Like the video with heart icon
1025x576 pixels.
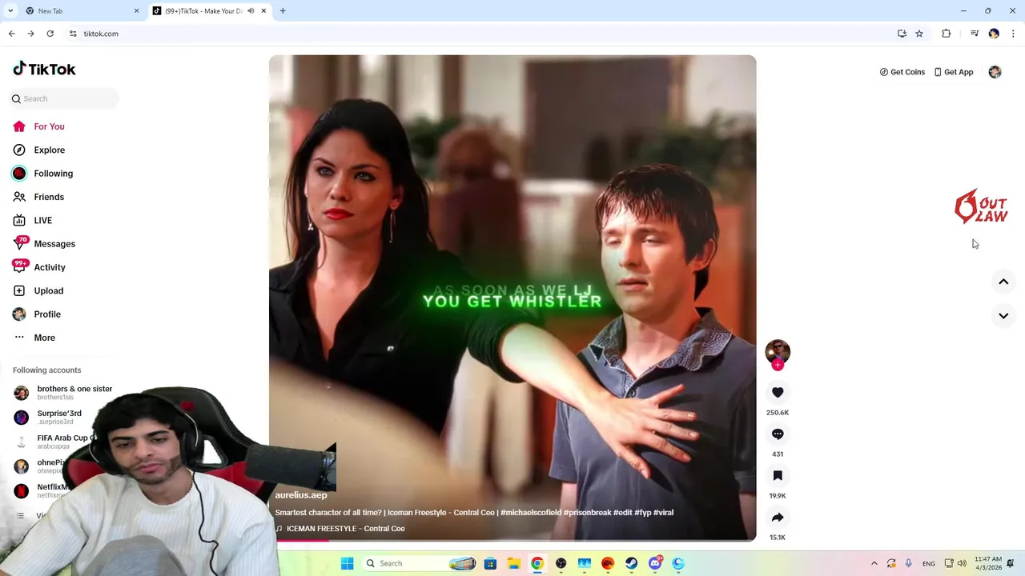(x=778, y=392)
